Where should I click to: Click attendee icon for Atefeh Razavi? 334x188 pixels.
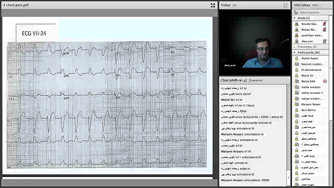(x=296, y=58)
